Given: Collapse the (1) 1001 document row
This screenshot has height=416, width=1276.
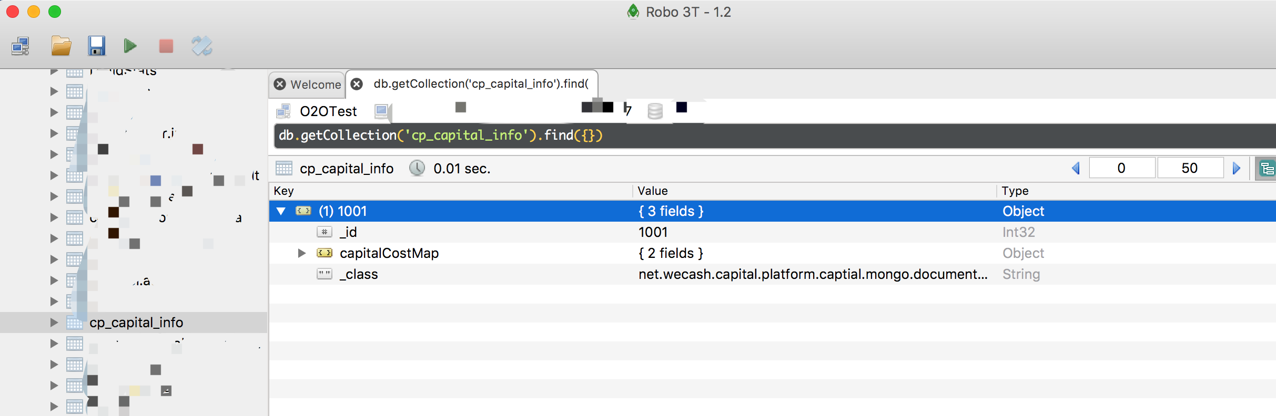Looking at the screenshot, I should [x=281, y=211].
